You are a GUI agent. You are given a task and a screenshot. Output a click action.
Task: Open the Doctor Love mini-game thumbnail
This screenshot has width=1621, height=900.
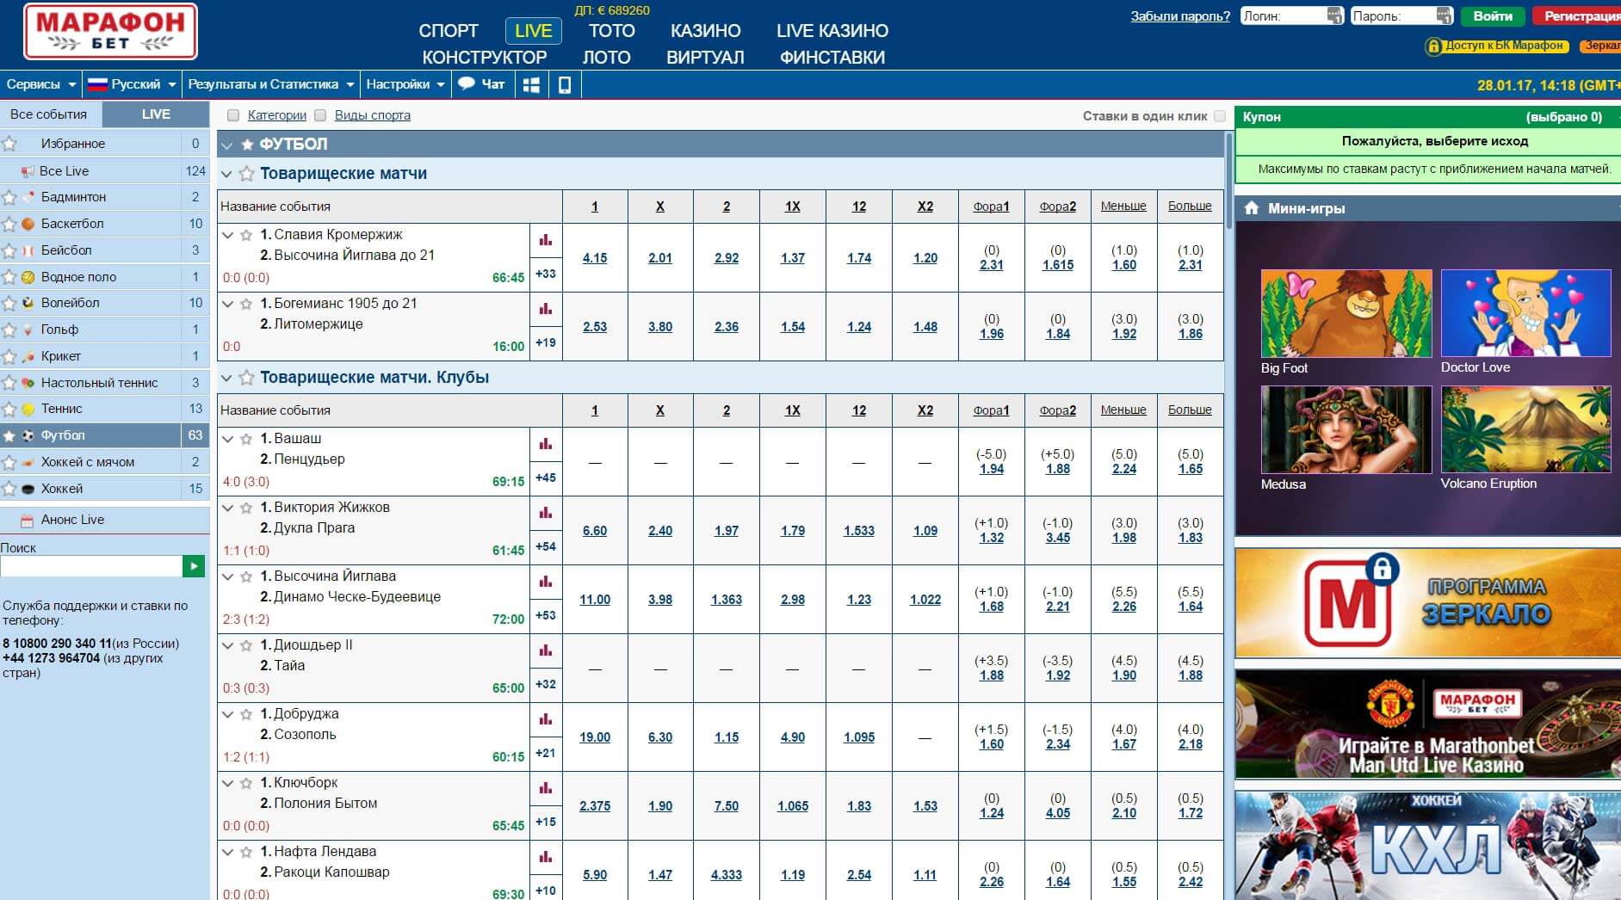[1525, 313]
